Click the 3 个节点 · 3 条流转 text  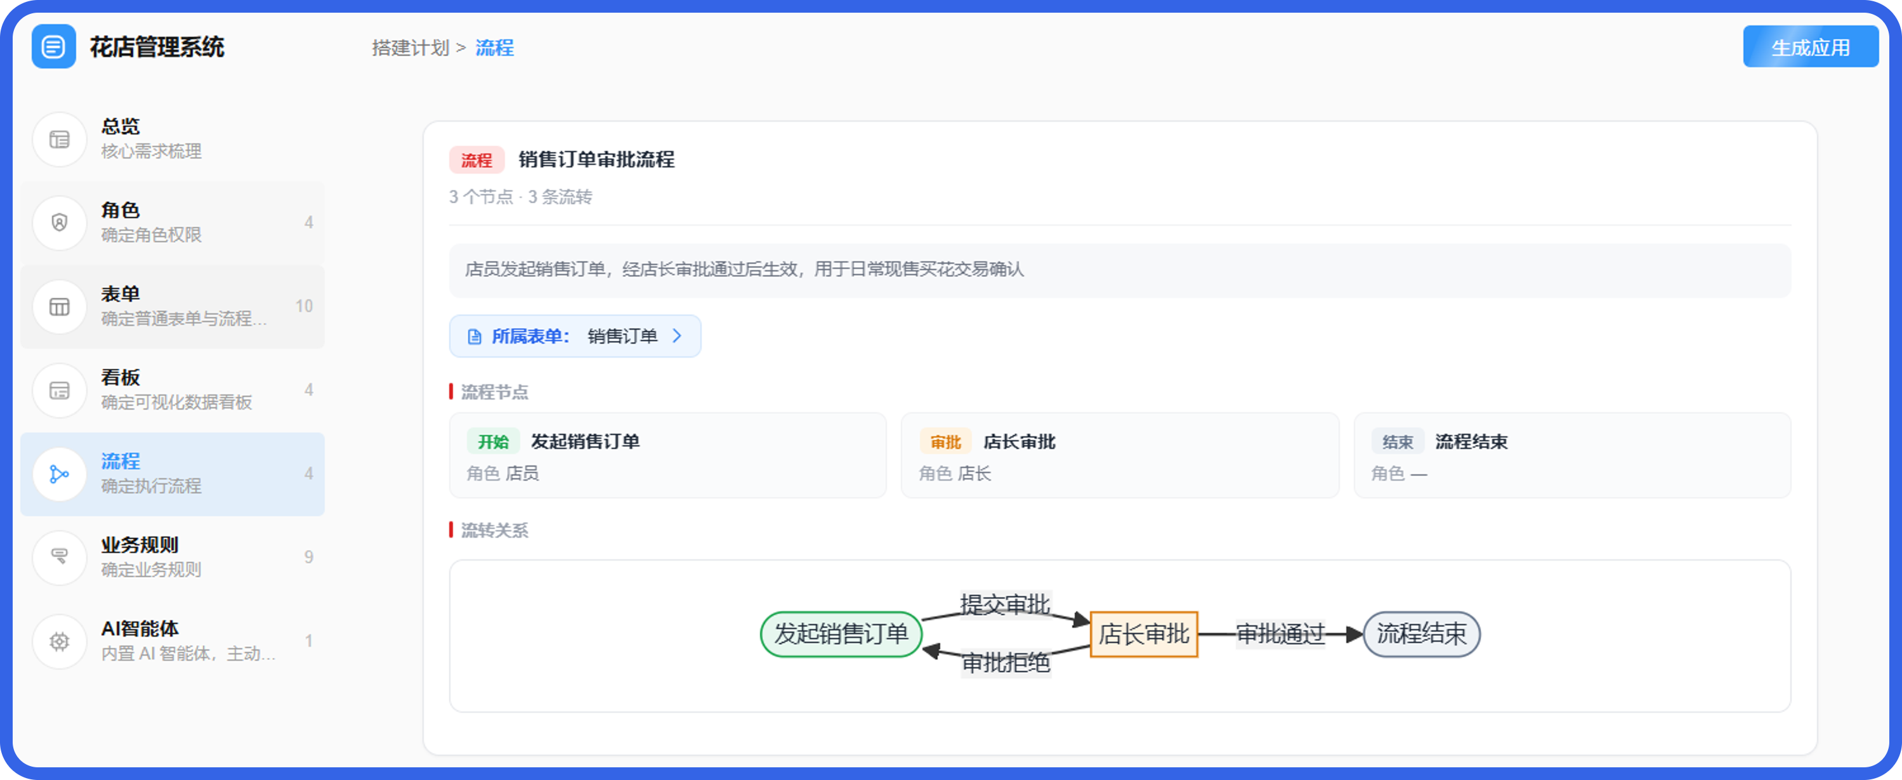[x=520, y=197]
